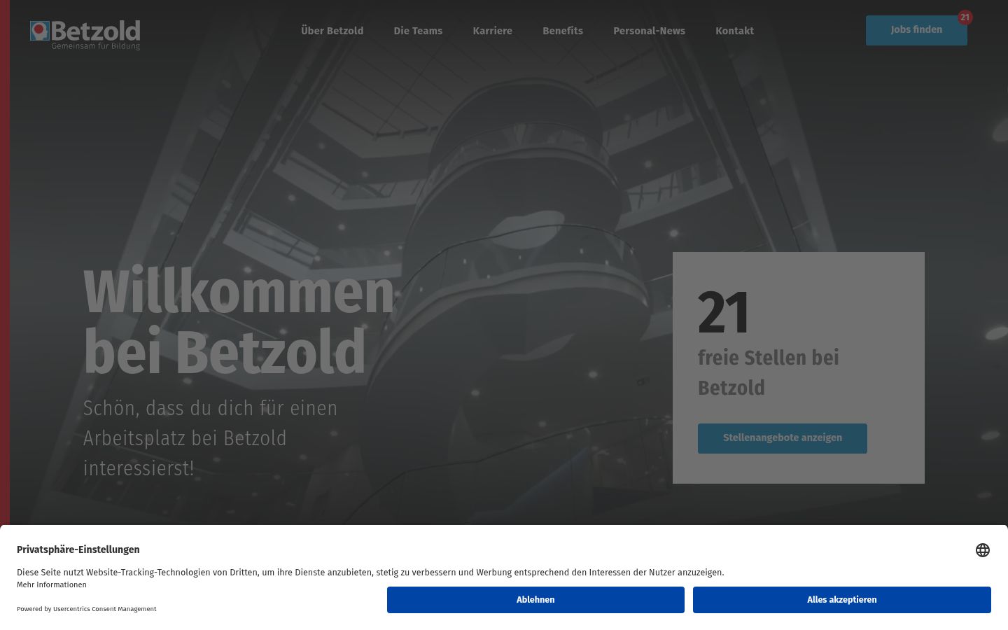This screenshot has height=630, width=1008.
Task: Open the Mehr Informationen link
Action: (x=52, y=584)
